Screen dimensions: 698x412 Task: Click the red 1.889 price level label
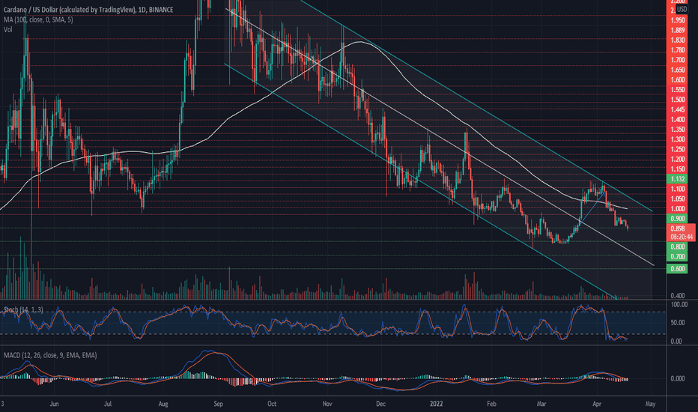tap(678, 30)
